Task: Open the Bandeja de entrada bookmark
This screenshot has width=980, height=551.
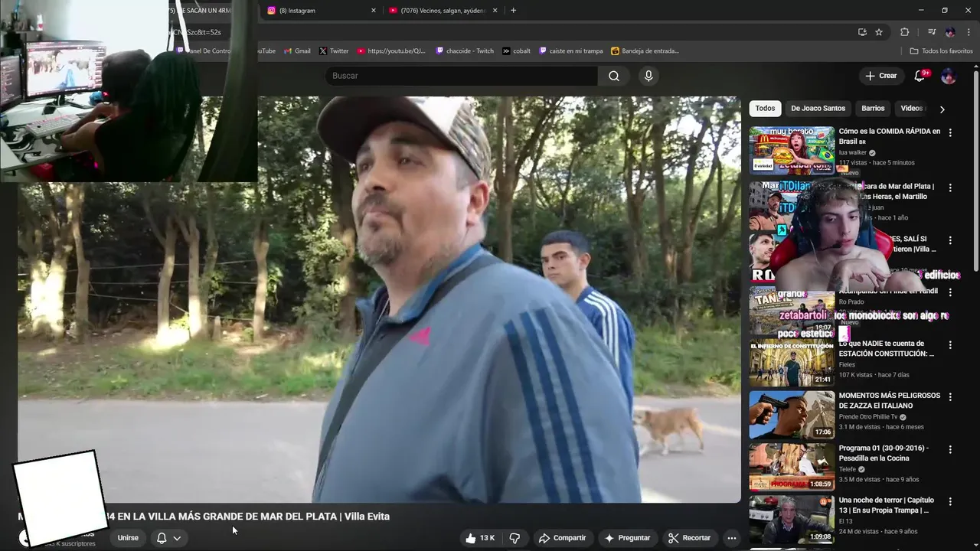Action: tap(645, 51)
